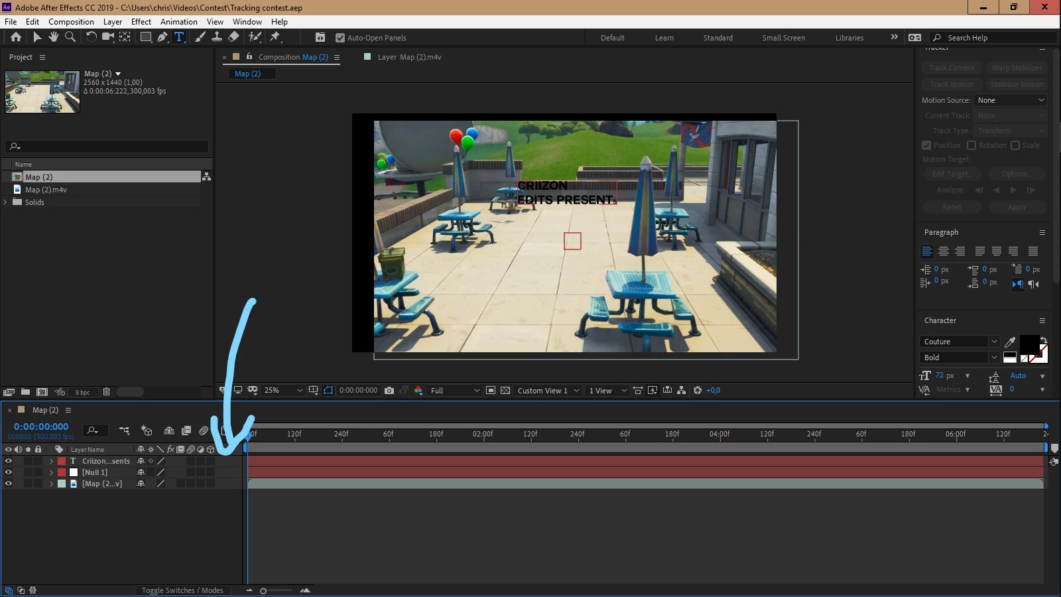Enable the Rotation checkbox in Tracker
This screenshot has height=597, width=1061.
pos(971,145)
